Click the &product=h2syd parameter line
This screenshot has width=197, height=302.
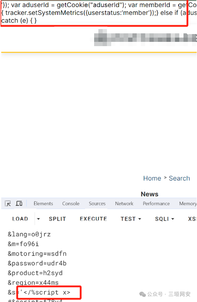click(x=35, y=273)
